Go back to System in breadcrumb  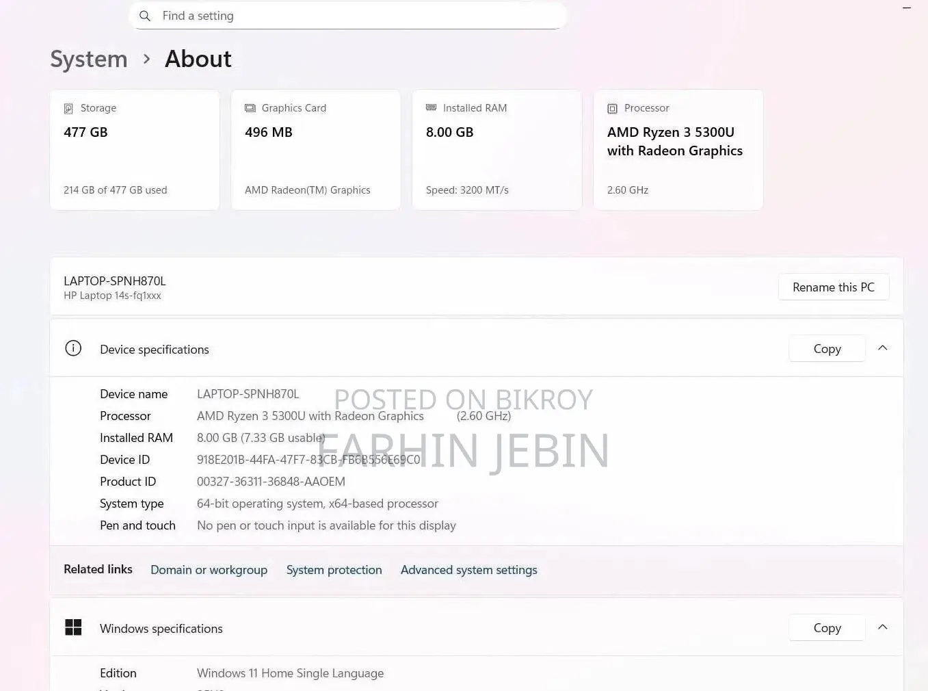coord(89,59)
